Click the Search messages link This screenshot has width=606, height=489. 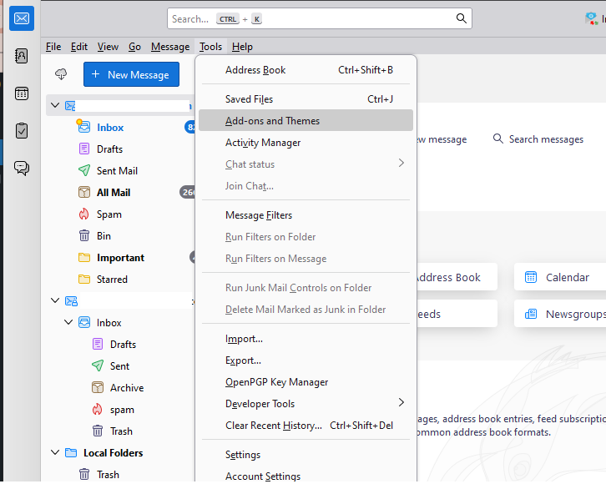tap(538, 139)
